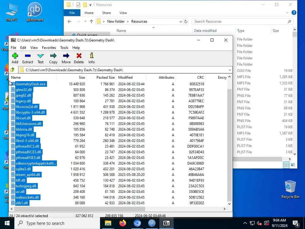
Task: Open Recycle Bin on the desktop
Action: (x=290, y=189)
